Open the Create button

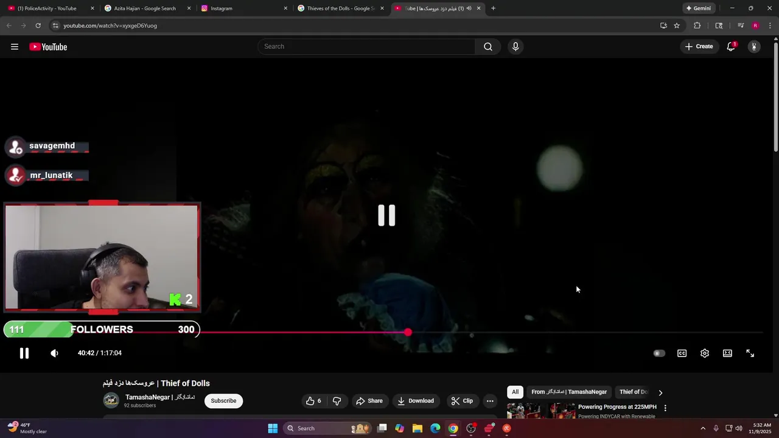(699, 47)
